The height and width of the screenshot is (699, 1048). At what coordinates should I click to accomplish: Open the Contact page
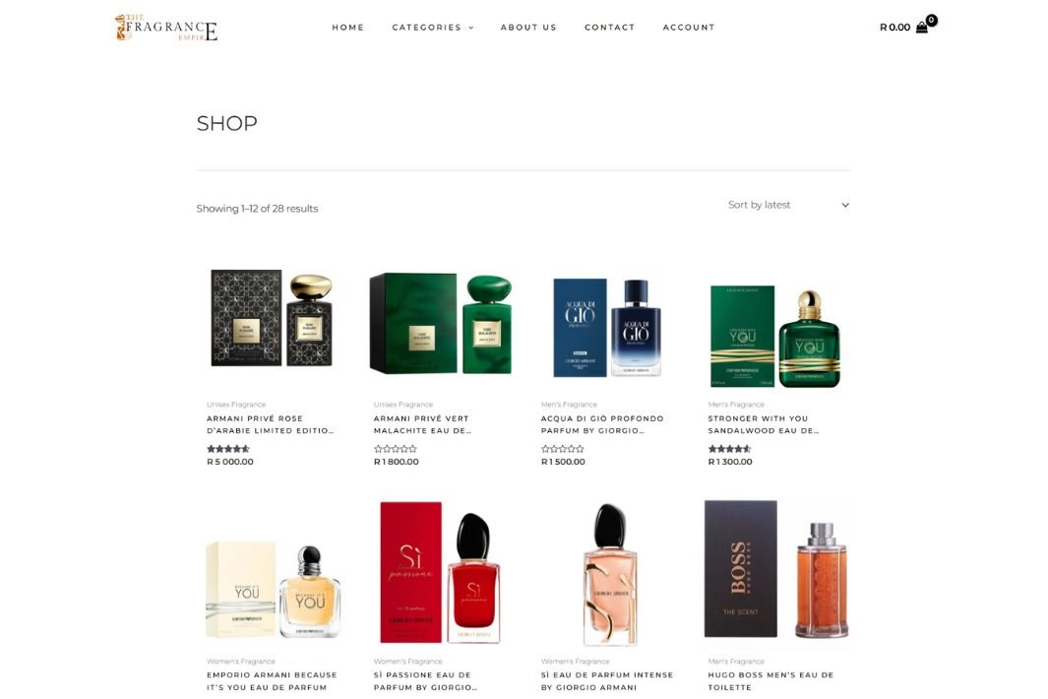click(x=609, y=28)
